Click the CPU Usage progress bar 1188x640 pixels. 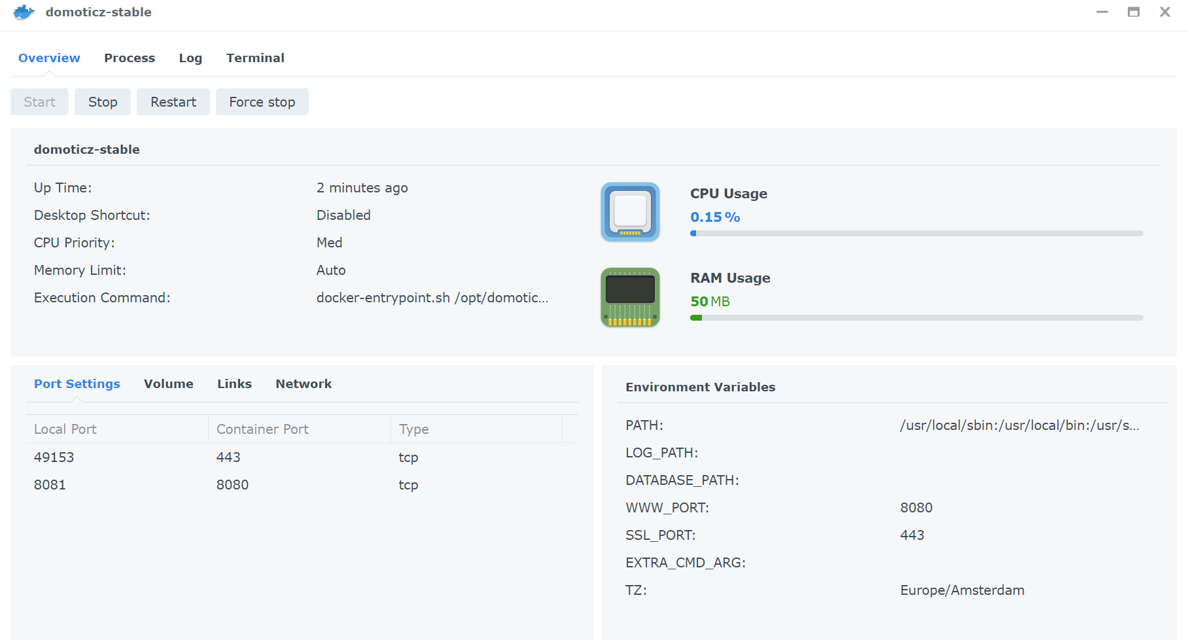(917, 233)
